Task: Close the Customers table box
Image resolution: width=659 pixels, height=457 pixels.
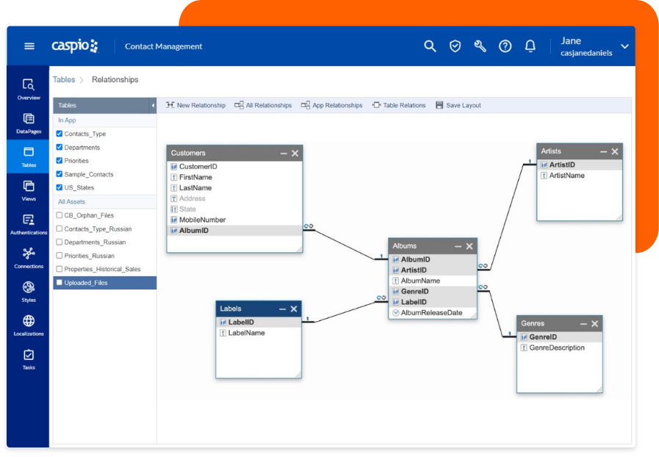Action: pyautogui.click(x=295, y=154)
